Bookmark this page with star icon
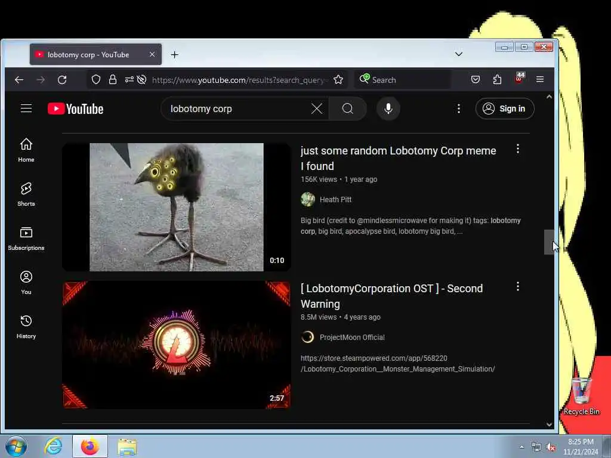Image resolution: width=611 pixels, height=458 pixels. coord(338,80)
